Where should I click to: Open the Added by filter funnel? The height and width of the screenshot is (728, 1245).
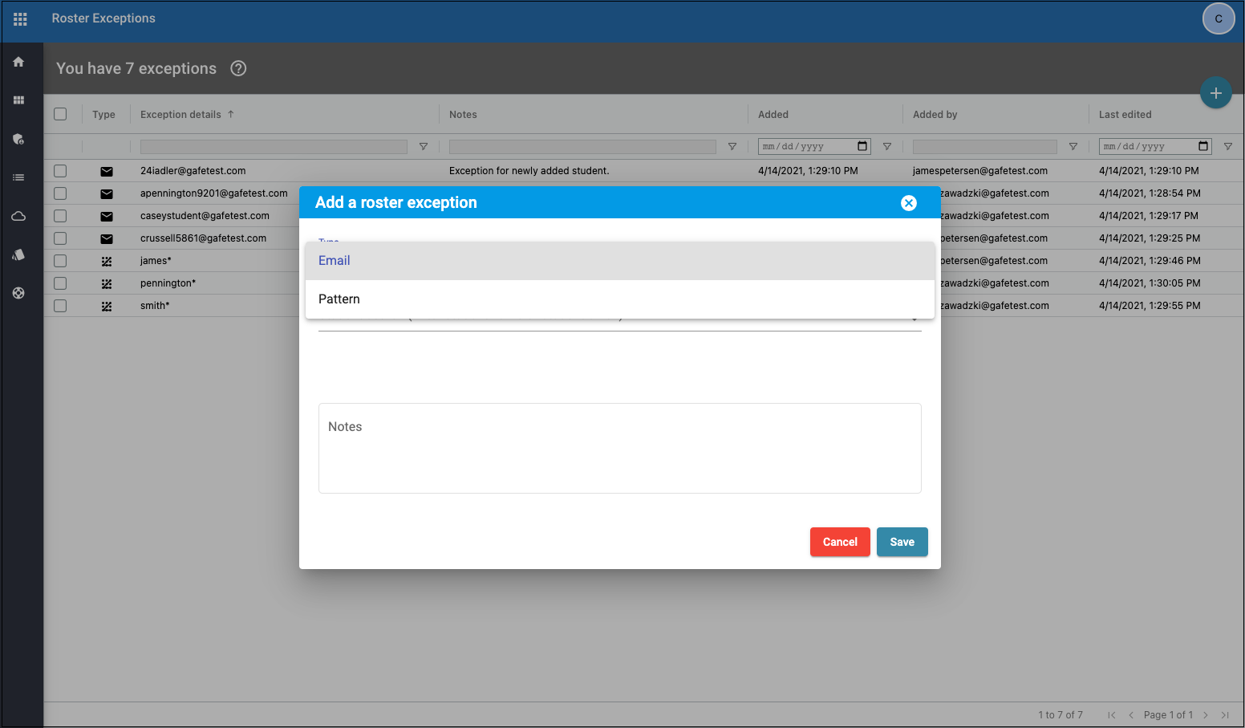point(1073,147)
